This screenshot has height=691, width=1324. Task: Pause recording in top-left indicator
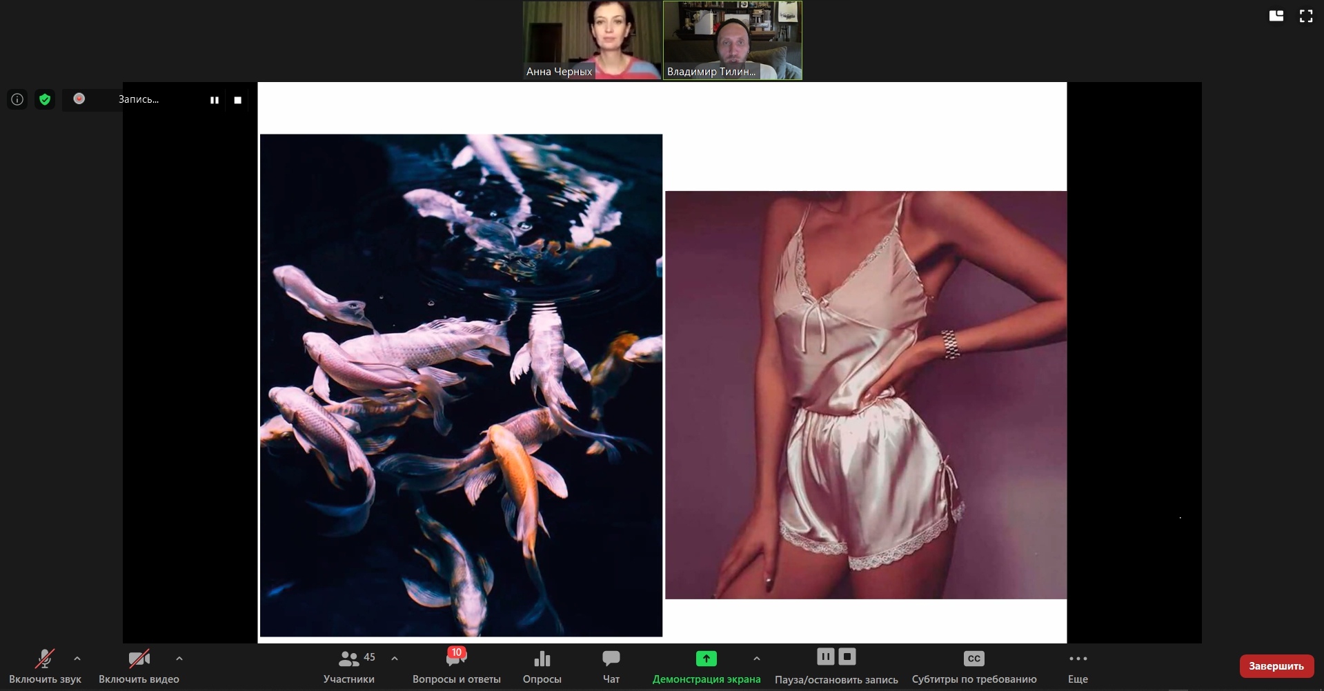point(215,100)
